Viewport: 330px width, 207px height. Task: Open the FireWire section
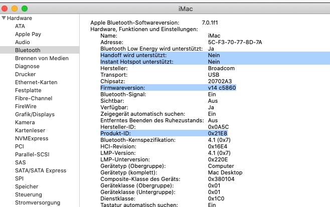click(26, 106)
